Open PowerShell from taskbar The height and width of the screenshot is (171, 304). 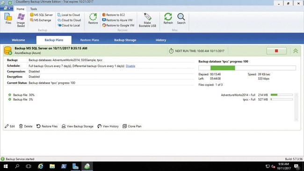[x=64, y=166]
